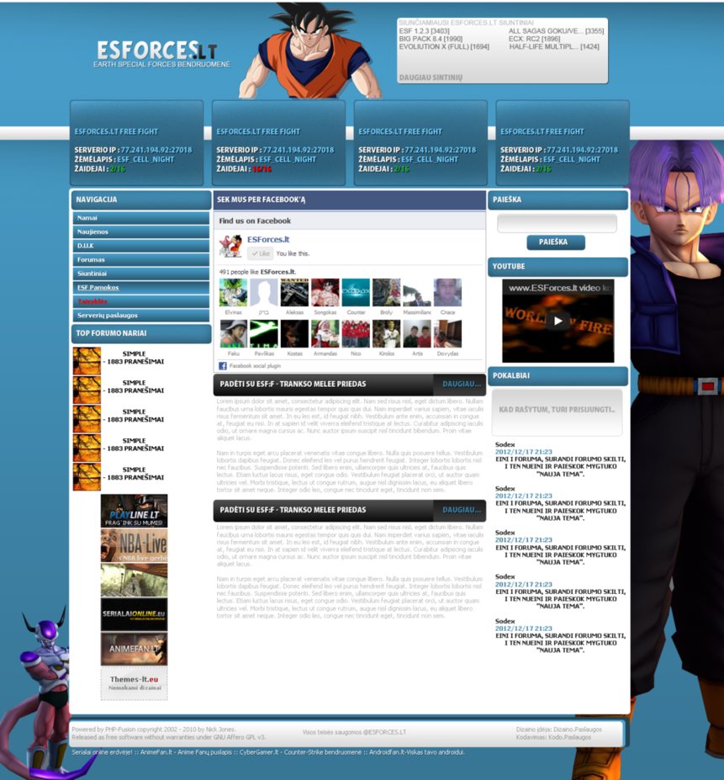Open Feku's Facebook avatar
The width and height of the screenshot is (724, 780).
coord(233,334)
